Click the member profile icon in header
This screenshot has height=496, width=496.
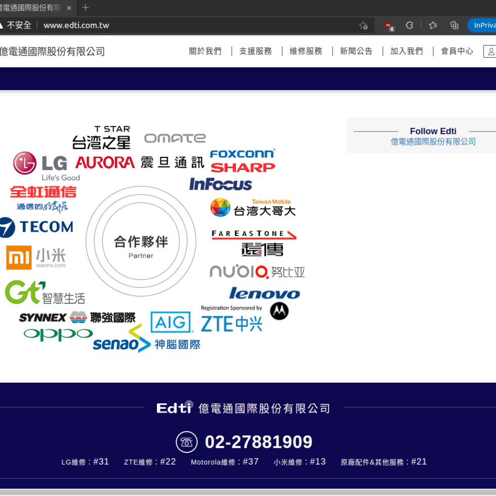tap(490, 51)
